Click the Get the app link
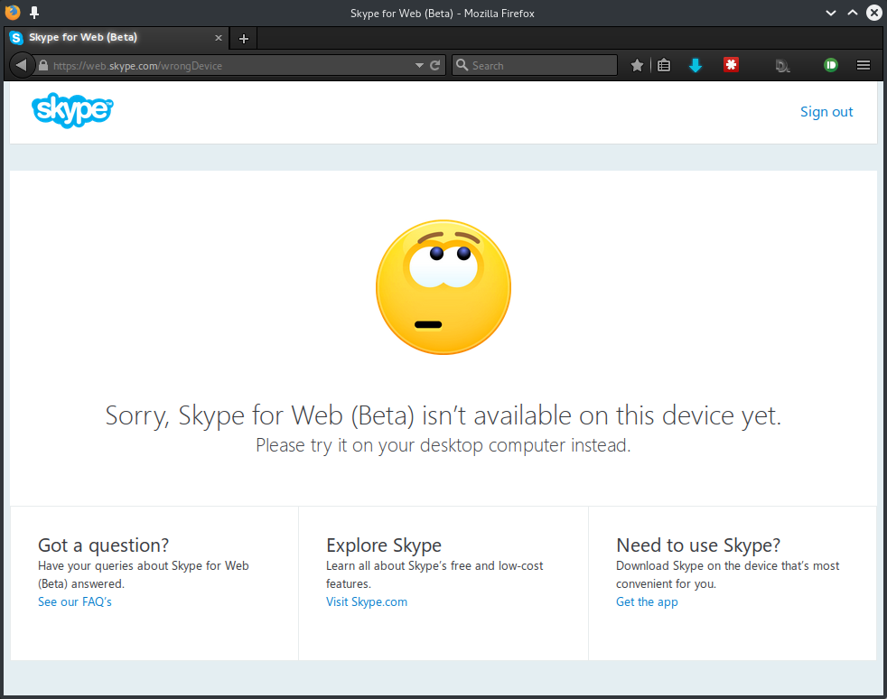Image resolution: width=887 pixels, height=699 pixels. pyautogui.click(x=647, y=601)
